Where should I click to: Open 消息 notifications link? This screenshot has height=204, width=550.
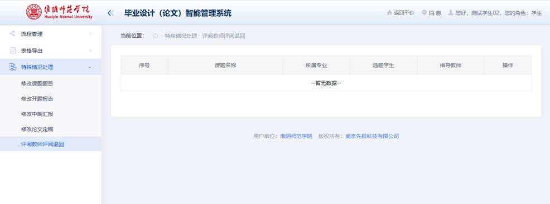click(435, 13)
